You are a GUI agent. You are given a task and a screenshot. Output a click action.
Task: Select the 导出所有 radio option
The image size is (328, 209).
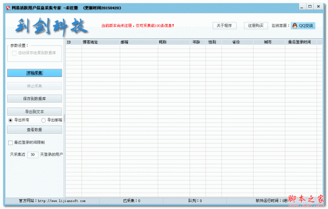click(x=10, y=120)
